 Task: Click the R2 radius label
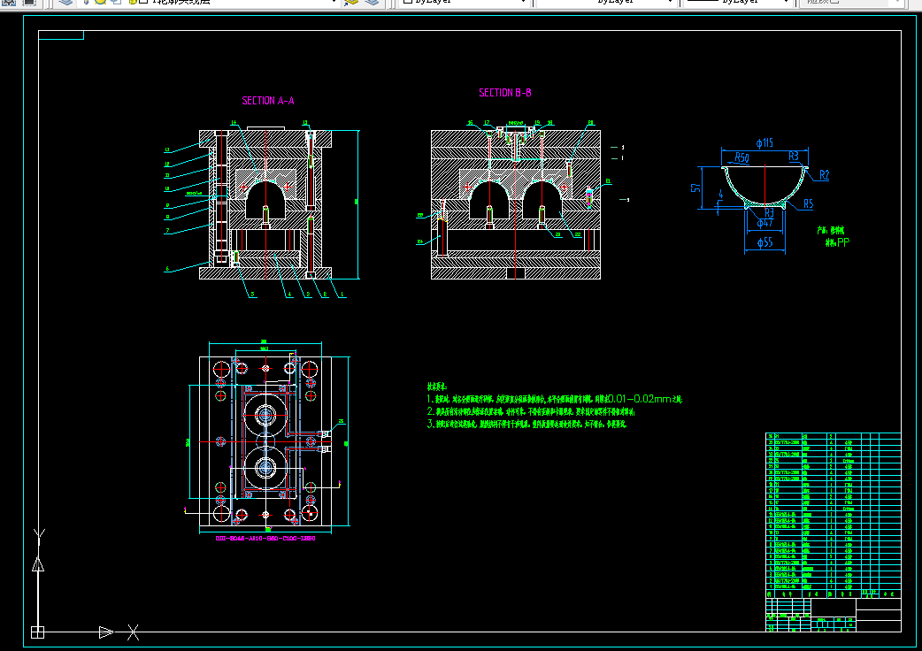tap(825, 175)
